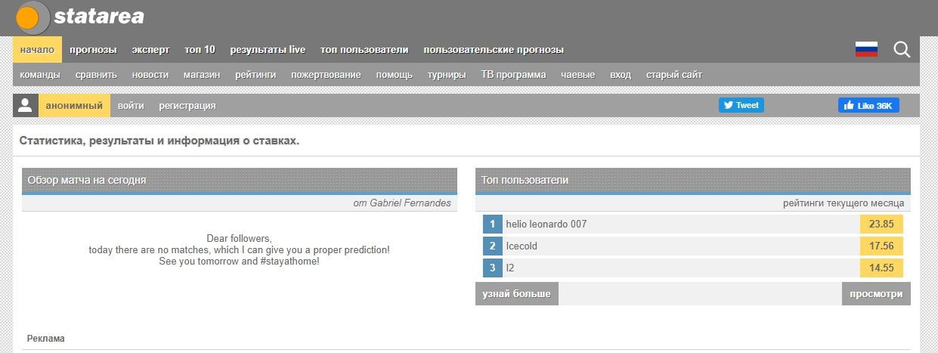Click the statarea logo
This screenshot has width=938, height=353.
coord(79,17)
